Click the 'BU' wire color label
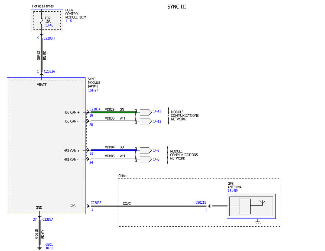 click(x=122, y=147)
